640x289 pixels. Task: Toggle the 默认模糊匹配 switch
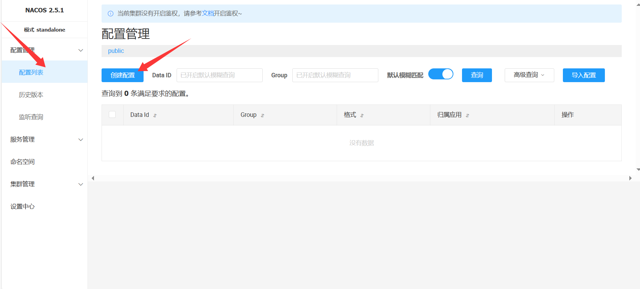pos(441,74)
